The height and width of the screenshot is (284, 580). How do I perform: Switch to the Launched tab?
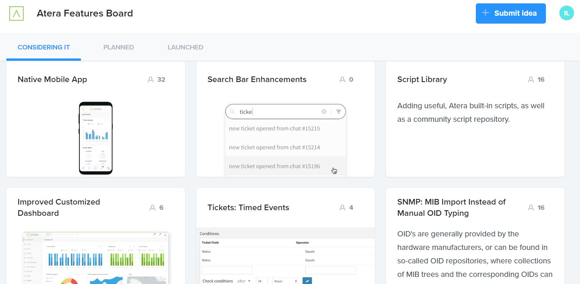point(185,47)
